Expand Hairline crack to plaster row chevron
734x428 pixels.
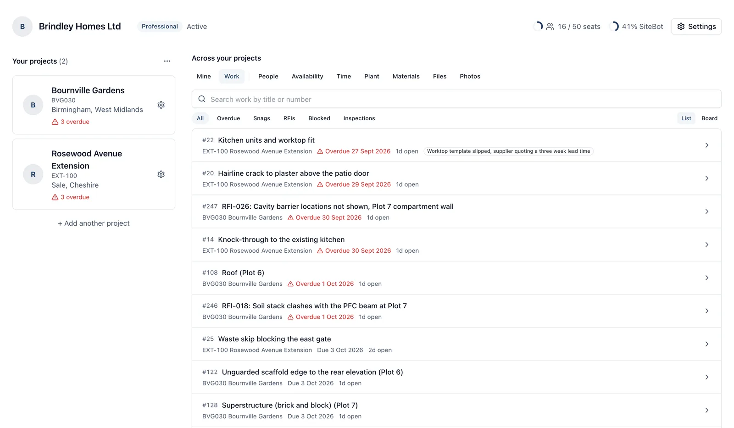[706, 178]
